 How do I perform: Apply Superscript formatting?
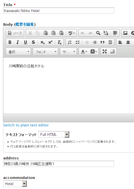point(50,42)
